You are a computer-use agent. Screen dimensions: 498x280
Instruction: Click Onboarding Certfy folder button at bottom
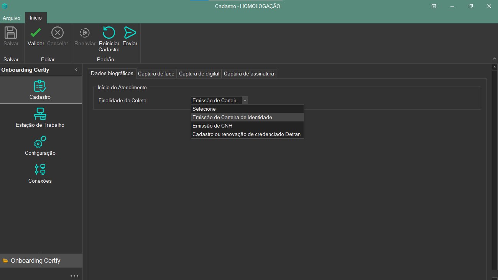pyautogui.click(x=36, y=260)
